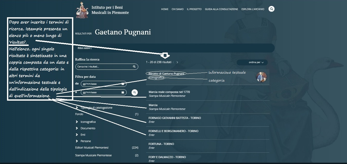Focus the 'Cerca tra i risultati' search field
347x164 pixels.
[104, 67]
